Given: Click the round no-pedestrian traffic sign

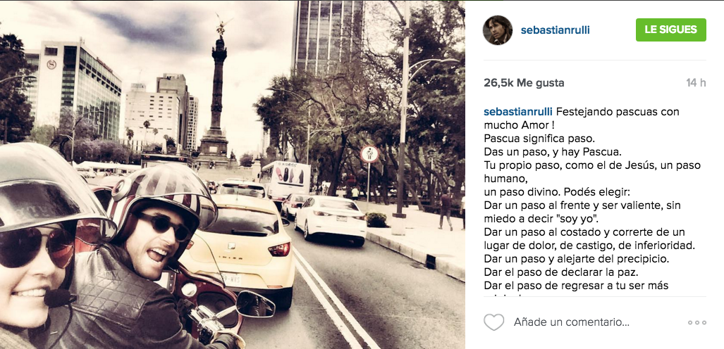Looking at the screenshot, I should click(369, 154).
